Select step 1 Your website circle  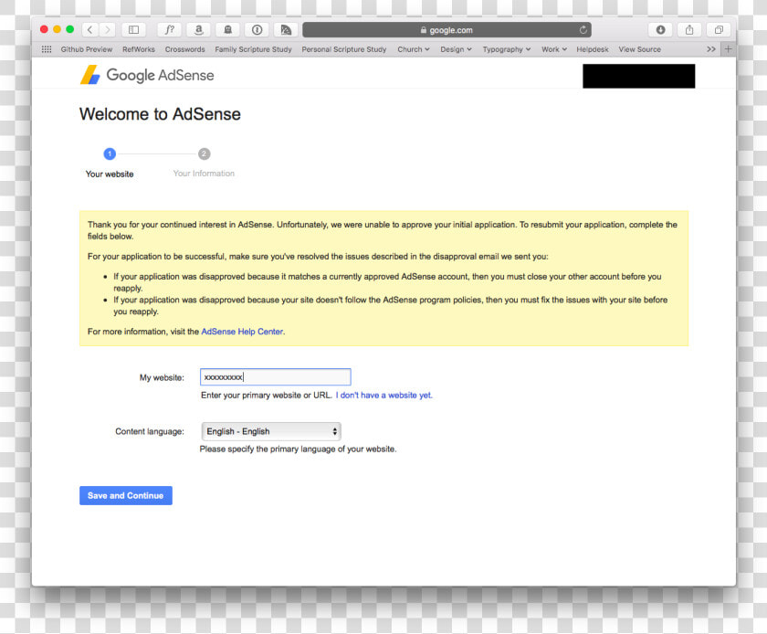[x=110, y=153]
